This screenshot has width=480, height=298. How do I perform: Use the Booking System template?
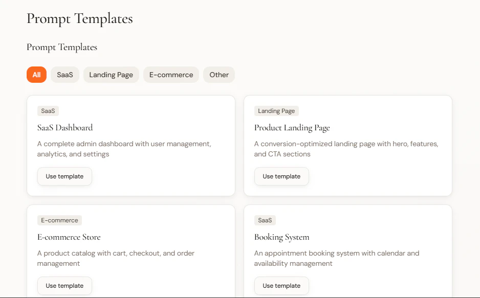[281, 285]
